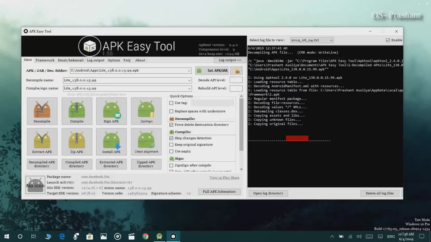Switch to the Main tab
Screen dimensions: 431x242
pos(28,60)
